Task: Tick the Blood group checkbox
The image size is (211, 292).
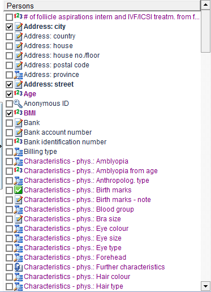Action: (x=9, y=209)
